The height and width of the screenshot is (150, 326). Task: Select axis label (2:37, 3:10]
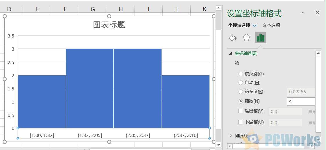tap(186, 135)
